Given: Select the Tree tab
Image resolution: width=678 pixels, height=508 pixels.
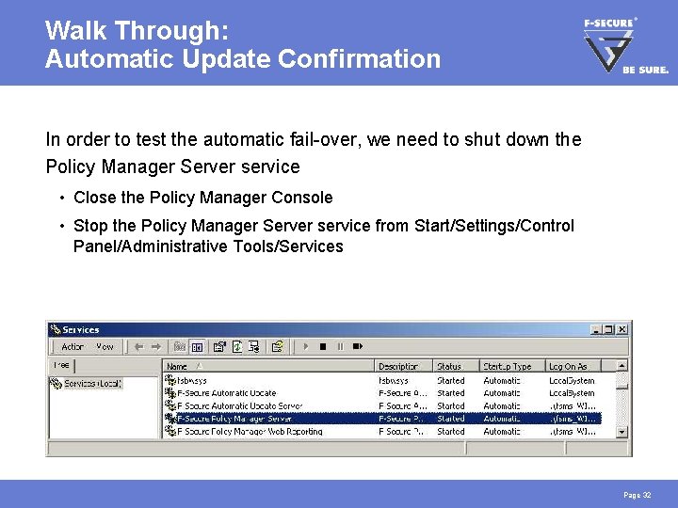Looking at the screenshot, I should tap(61, 365).
